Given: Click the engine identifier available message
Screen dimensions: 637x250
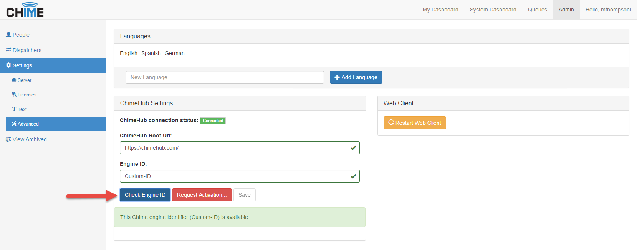Looking at the screenshot, I should coord(240,217).
